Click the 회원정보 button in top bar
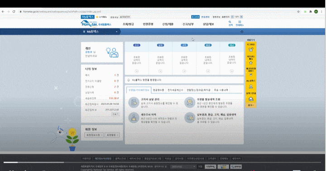326x171 pixels. [x=125, y=17]
